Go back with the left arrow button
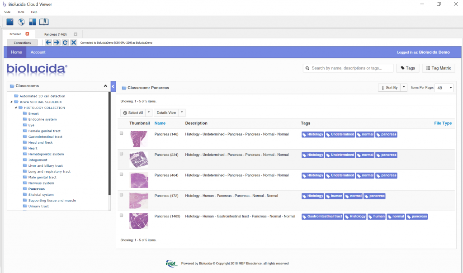The width and height of the screenshot is (463, 273). click(x=48, y=42)
